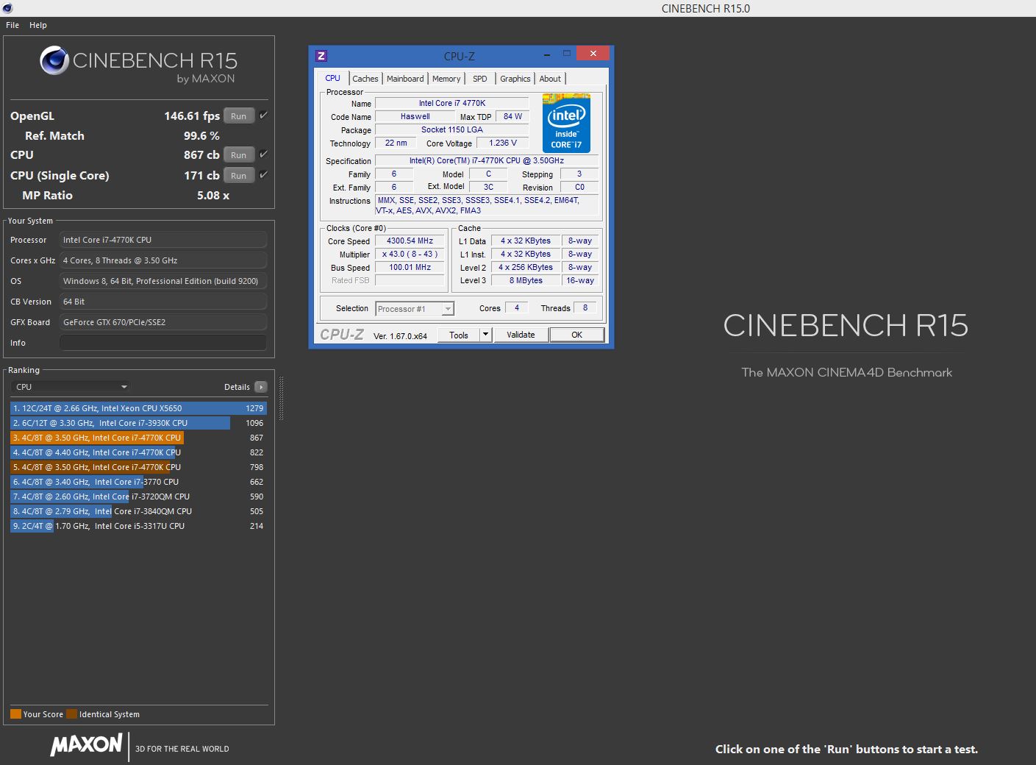
Task: Click the brown Identical System legend swatch
Action: (71, 714)
